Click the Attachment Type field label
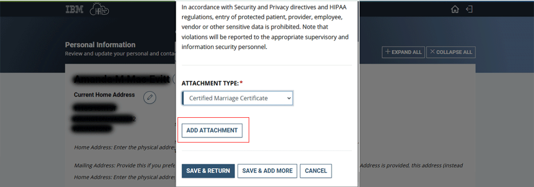The height and width of the screenshot is (187, 534). (210, 83)
